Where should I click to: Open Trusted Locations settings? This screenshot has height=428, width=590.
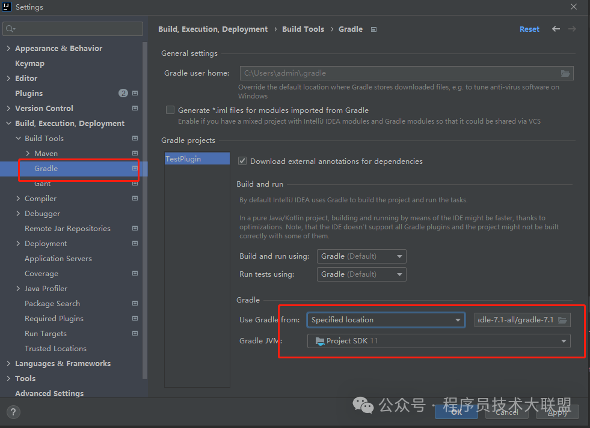coord(56,348)
